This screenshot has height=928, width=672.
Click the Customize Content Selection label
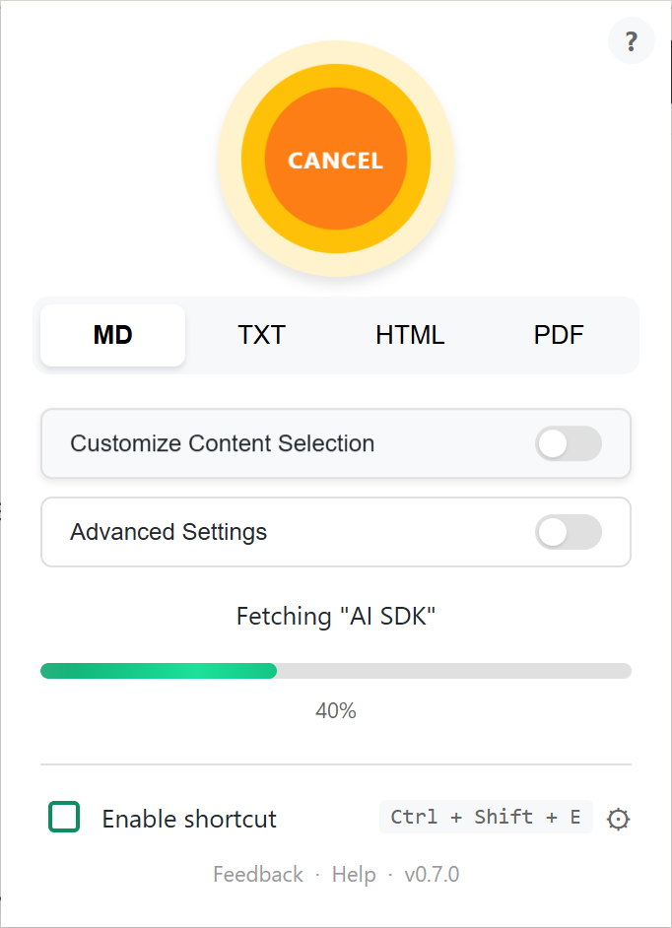tap(222, 444)
